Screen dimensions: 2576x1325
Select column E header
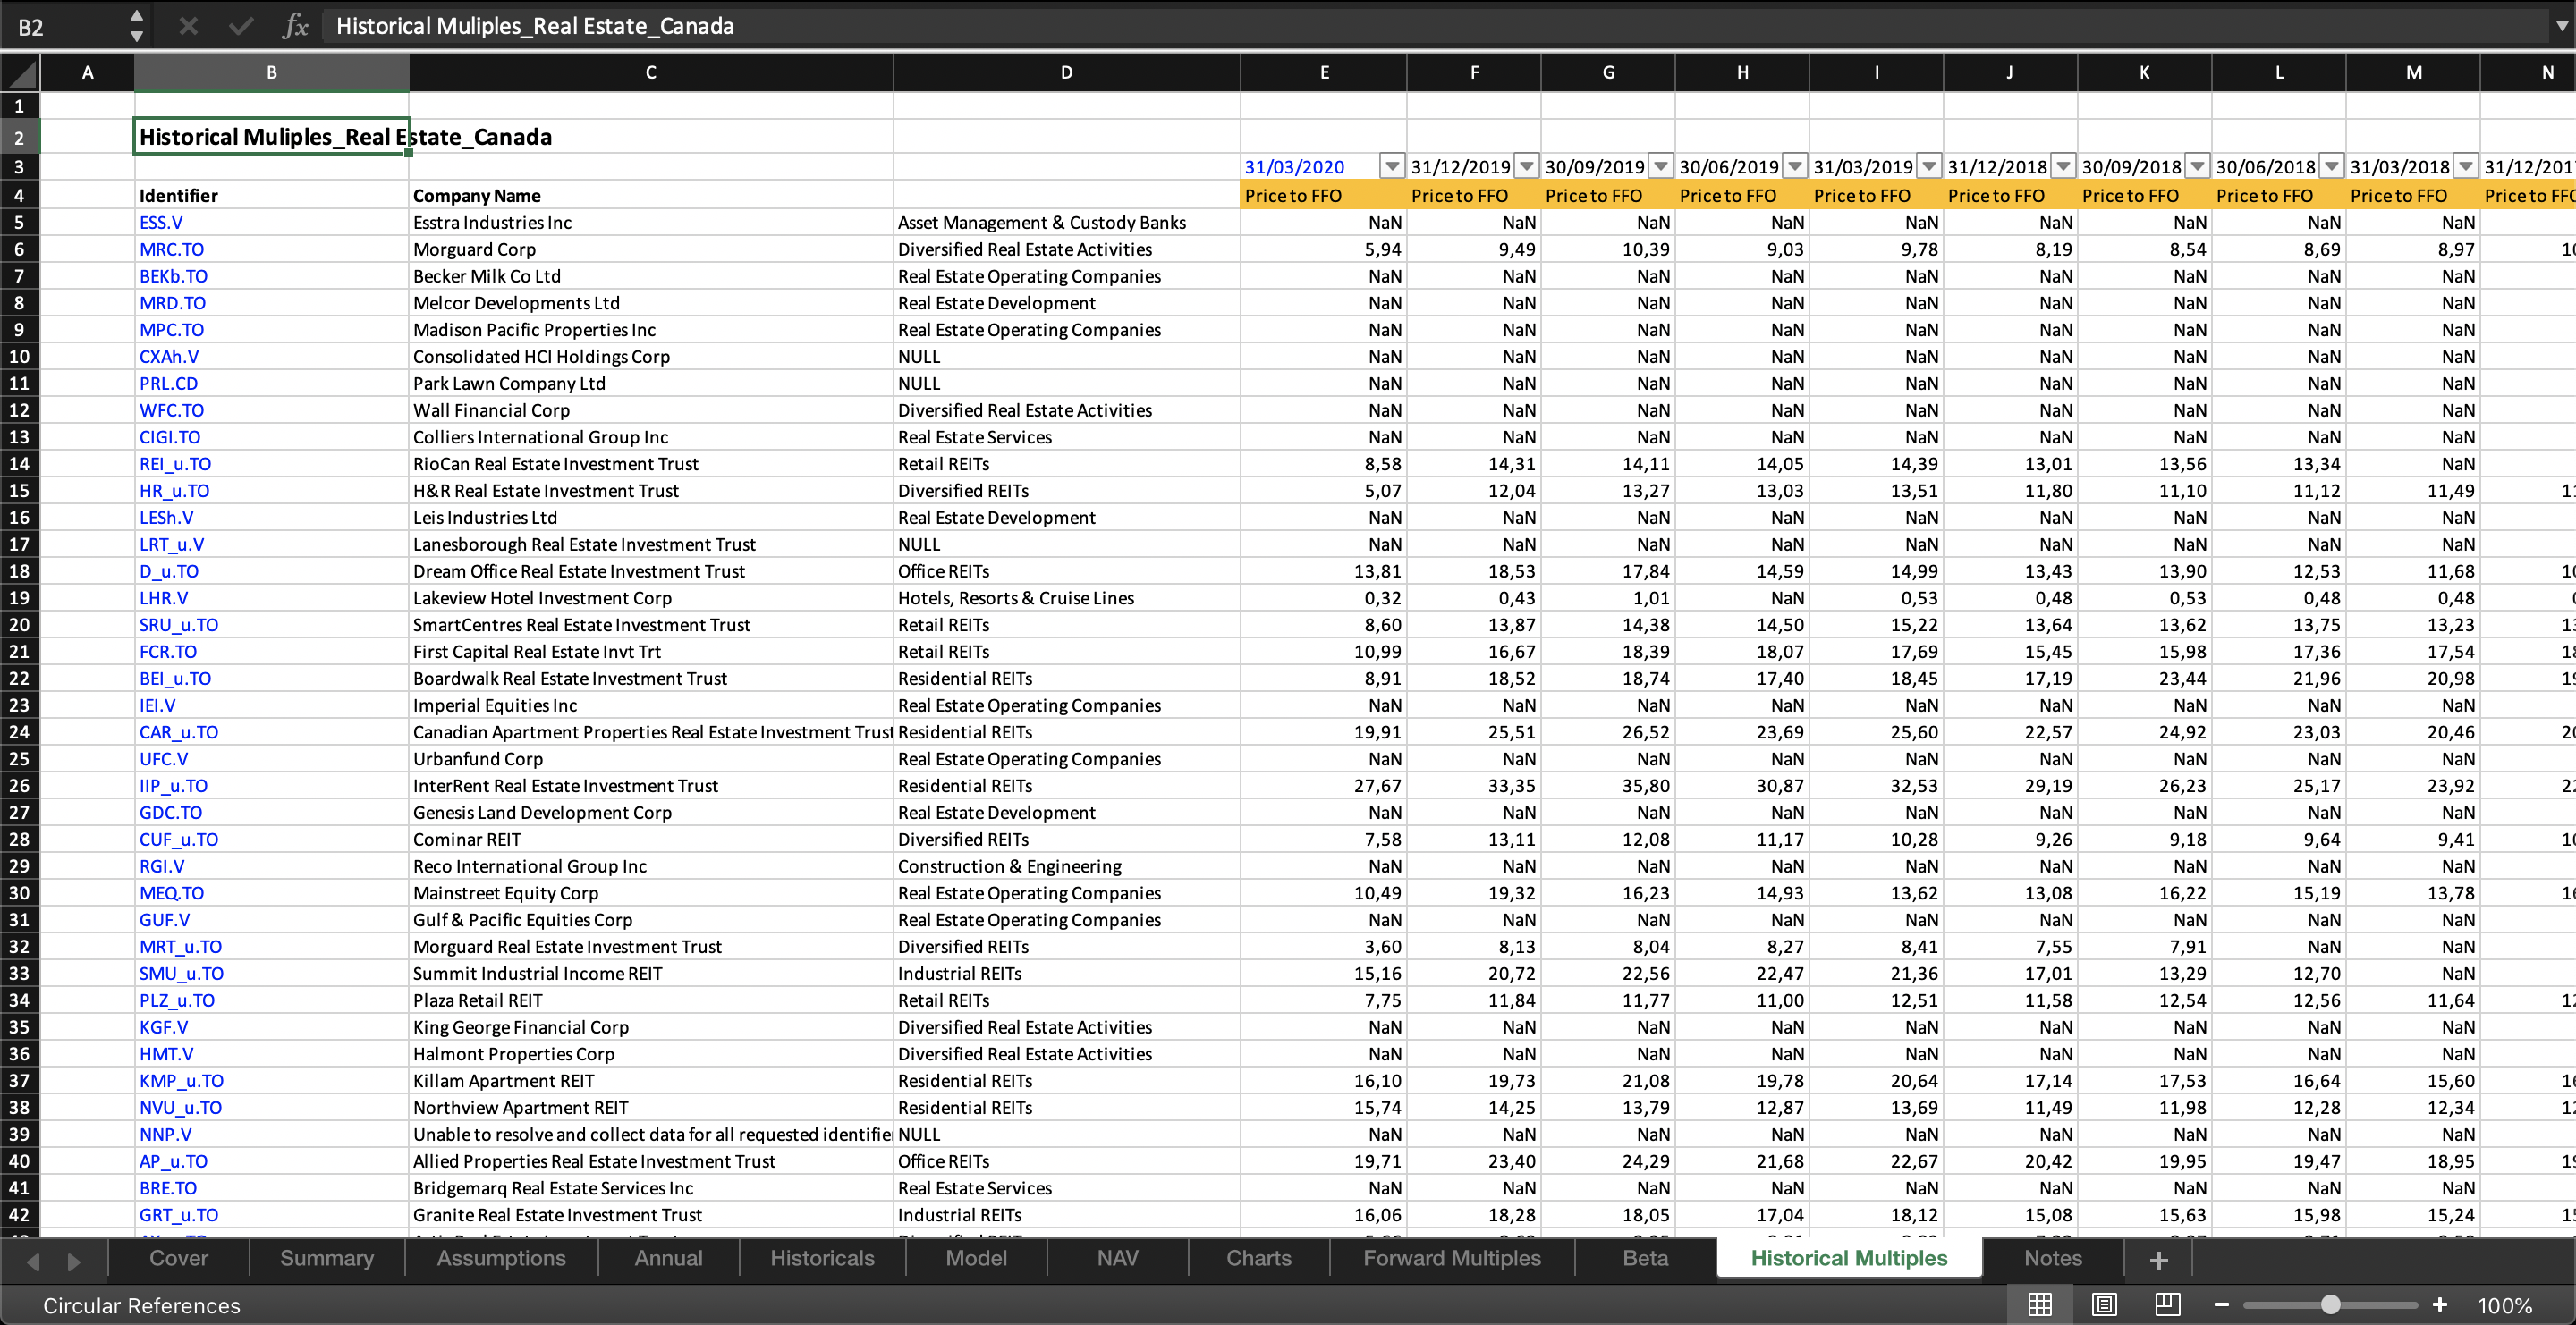[1324, 73]
